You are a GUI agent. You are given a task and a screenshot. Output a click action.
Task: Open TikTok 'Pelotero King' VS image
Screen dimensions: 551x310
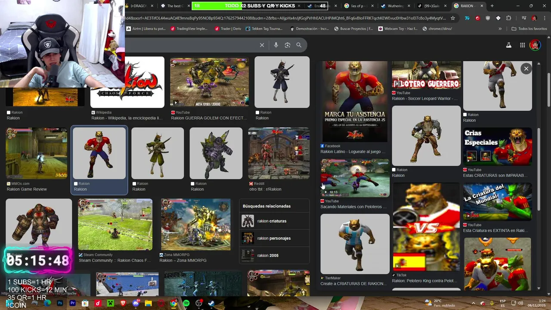(x=426, y=227)
